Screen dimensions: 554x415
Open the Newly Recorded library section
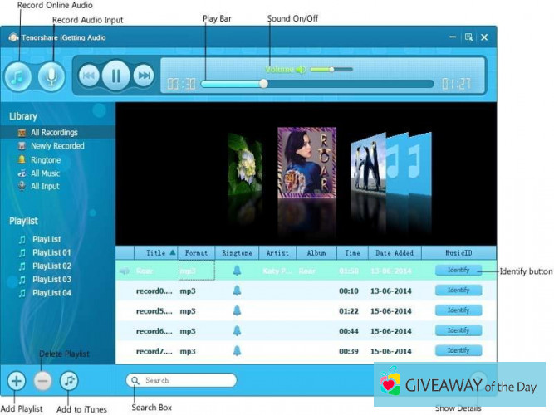[x=57, y=146]
